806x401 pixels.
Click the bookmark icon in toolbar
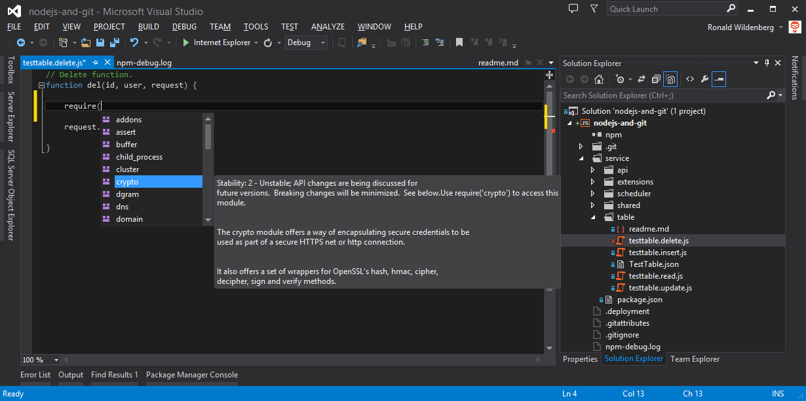pos(459,43)
